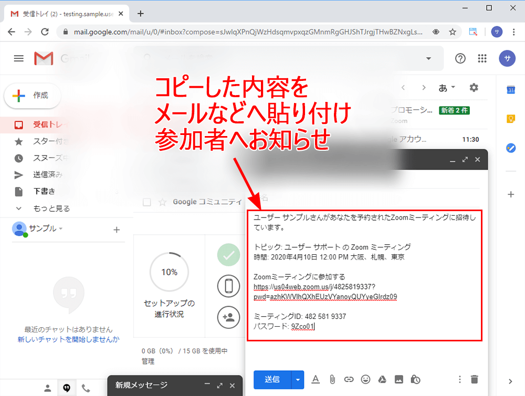The image size is (525, 396).
Task: Open the 下書き folder
Action: [x=44, y=191]
